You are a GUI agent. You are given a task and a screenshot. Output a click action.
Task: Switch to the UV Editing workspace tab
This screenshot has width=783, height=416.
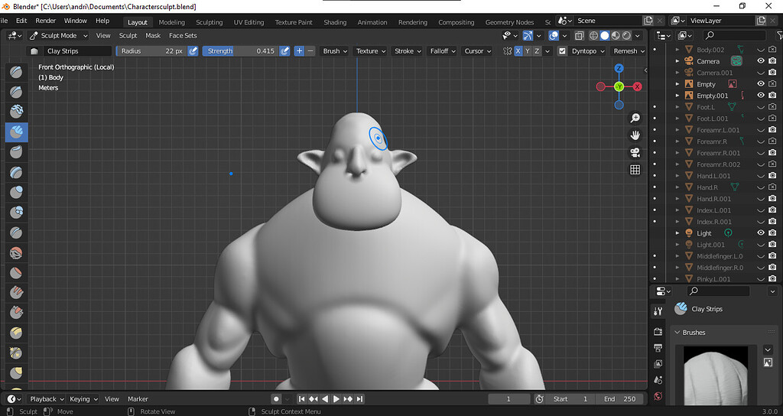pos(249,22)
